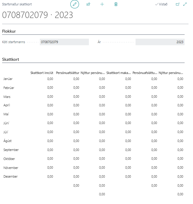Expand page with diagonal arrows icon

pos(185,4)
